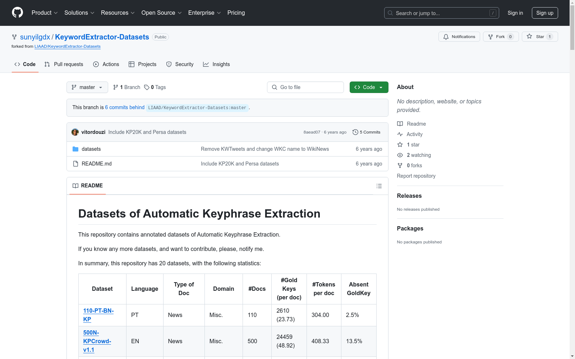The width and height of the screenshot is (575, 359).
Task: Open the GitHub homepage logo
Action: [x=17, y=13]
